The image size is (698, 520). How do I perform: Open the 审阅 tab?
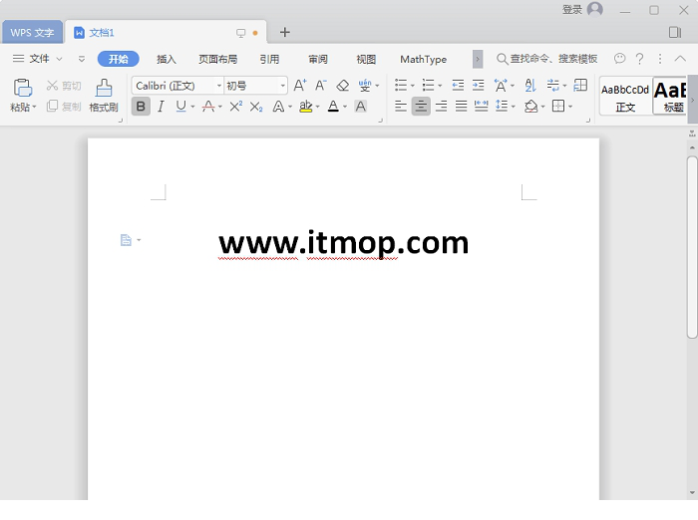318,59
